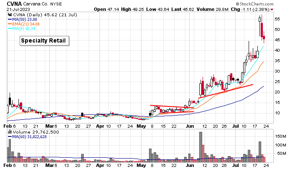Click the 50 label on the price axis
Viewport: 293px width, 169px height.
click(x=277, y=30)
